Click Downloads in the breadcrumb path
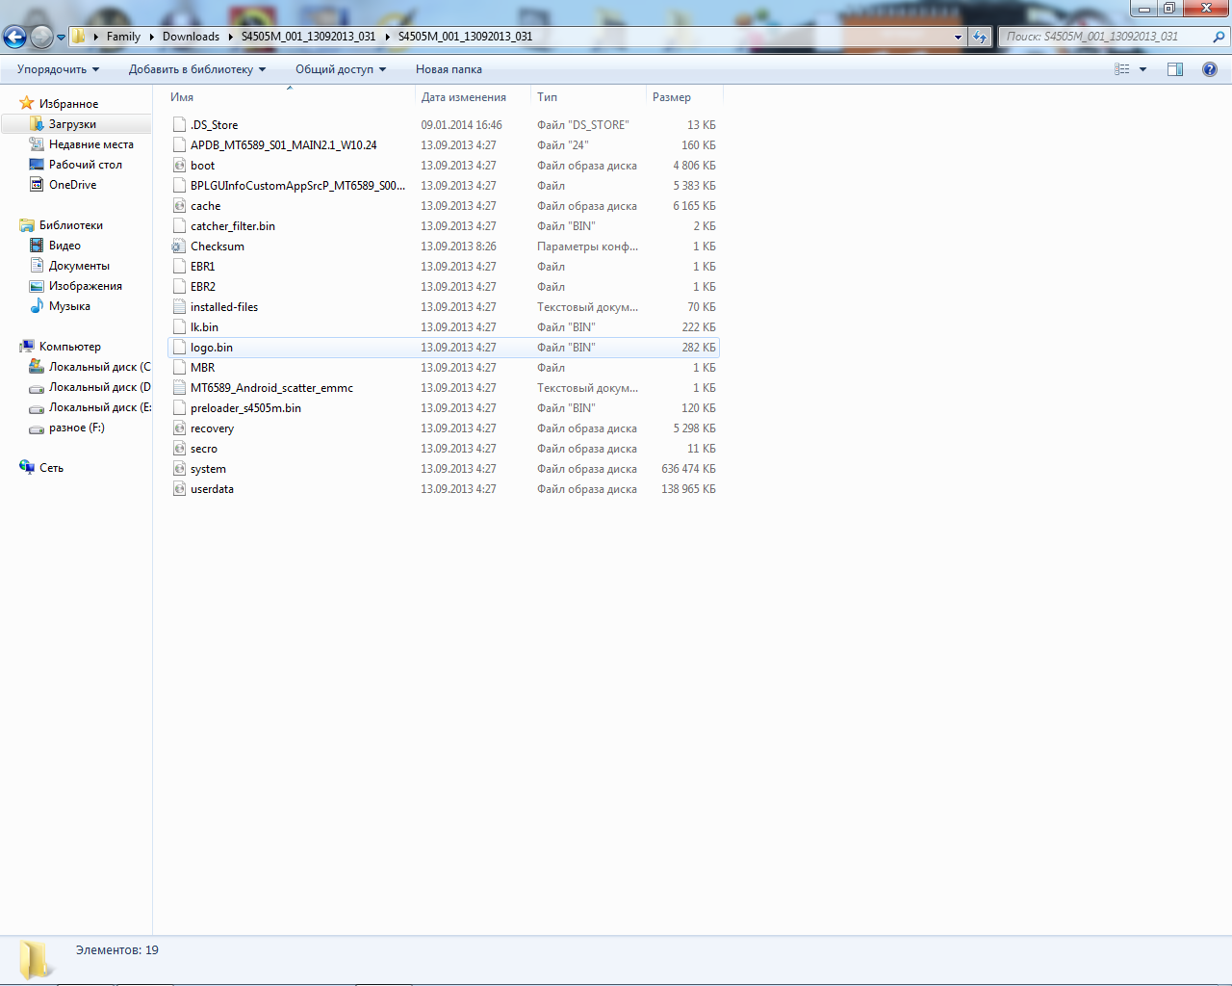 coord(191,37)
